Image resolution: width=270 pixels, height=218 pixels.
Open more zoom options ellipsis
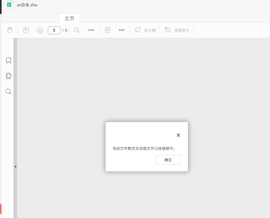[x=91, y=30]
